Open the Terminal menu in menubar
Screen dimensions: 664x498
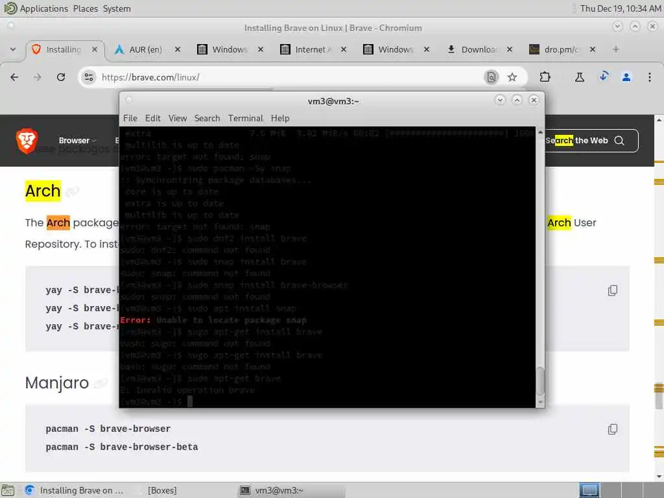tap(246, 118)
